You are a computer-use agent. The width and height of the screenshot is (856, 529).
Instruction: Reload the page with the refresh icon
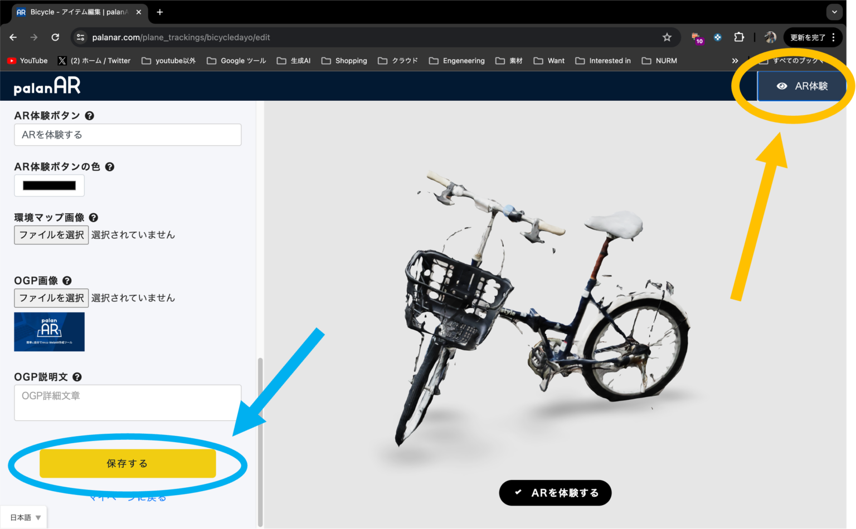coord(55,37)
